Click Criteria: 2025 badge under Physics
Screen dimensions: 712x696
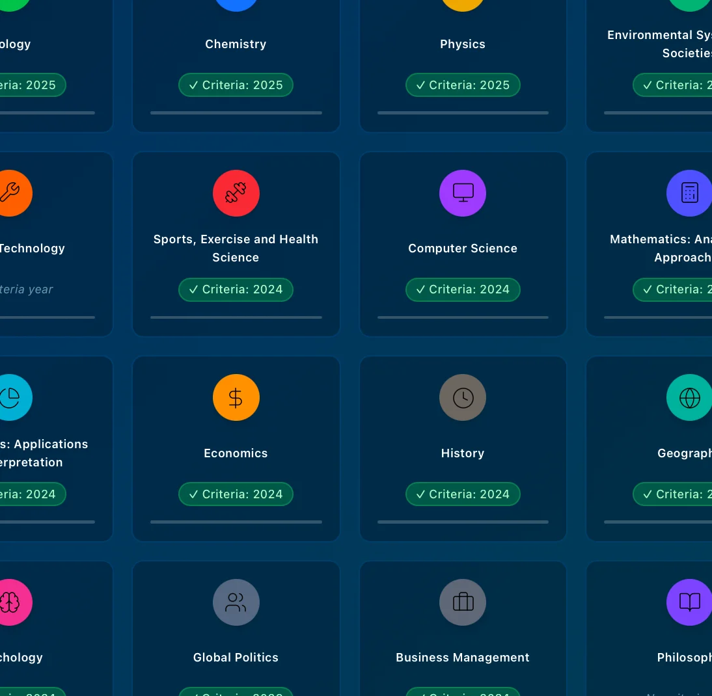pyautogui.click(x=463, y=85)
